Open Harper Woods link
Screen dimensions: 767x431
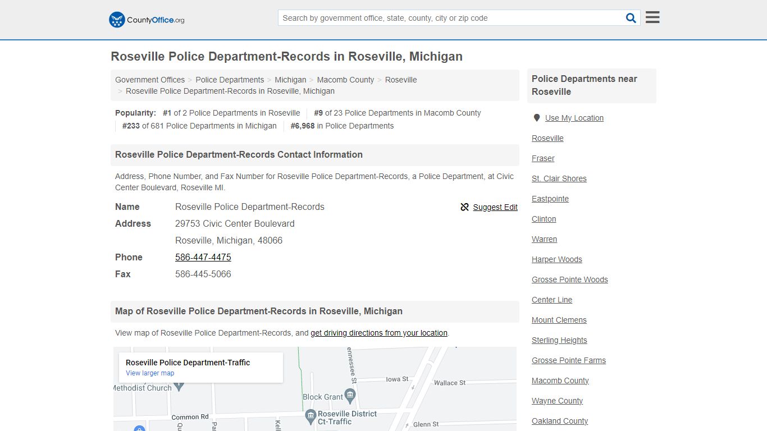[x=557, y=259]
